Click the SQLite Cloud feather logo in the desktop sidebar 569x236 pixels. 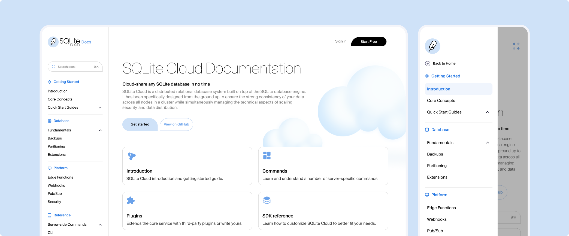(53, 42)
